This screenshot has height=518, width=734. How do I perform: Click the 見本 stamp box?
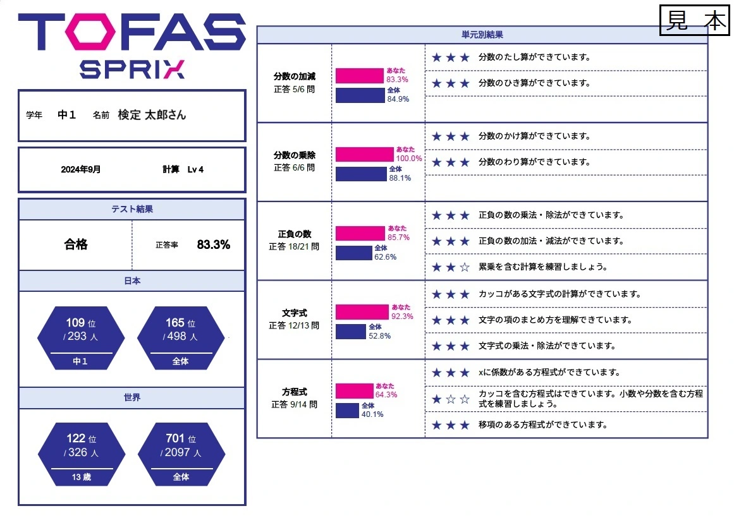pyautogui.click(x=695, y=21)
